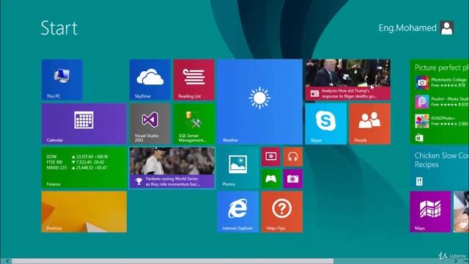This screenshot has width=469, height=264.
Task: Click the DOW index row
Action: coord(77,156)
